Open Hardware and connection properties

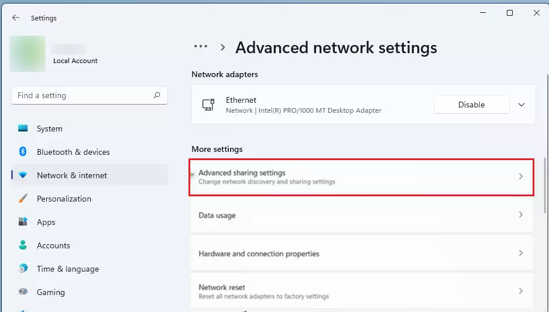click(362, 253)
